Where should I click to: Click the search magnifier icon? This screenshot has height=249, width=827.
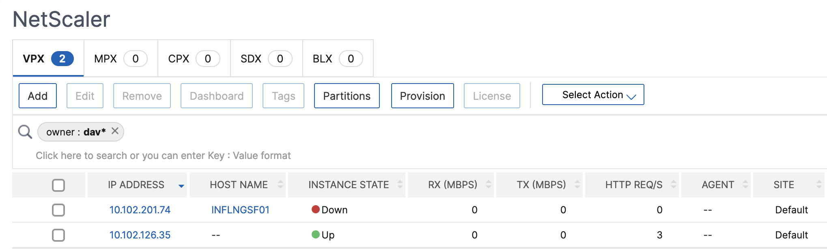point(25,132)
